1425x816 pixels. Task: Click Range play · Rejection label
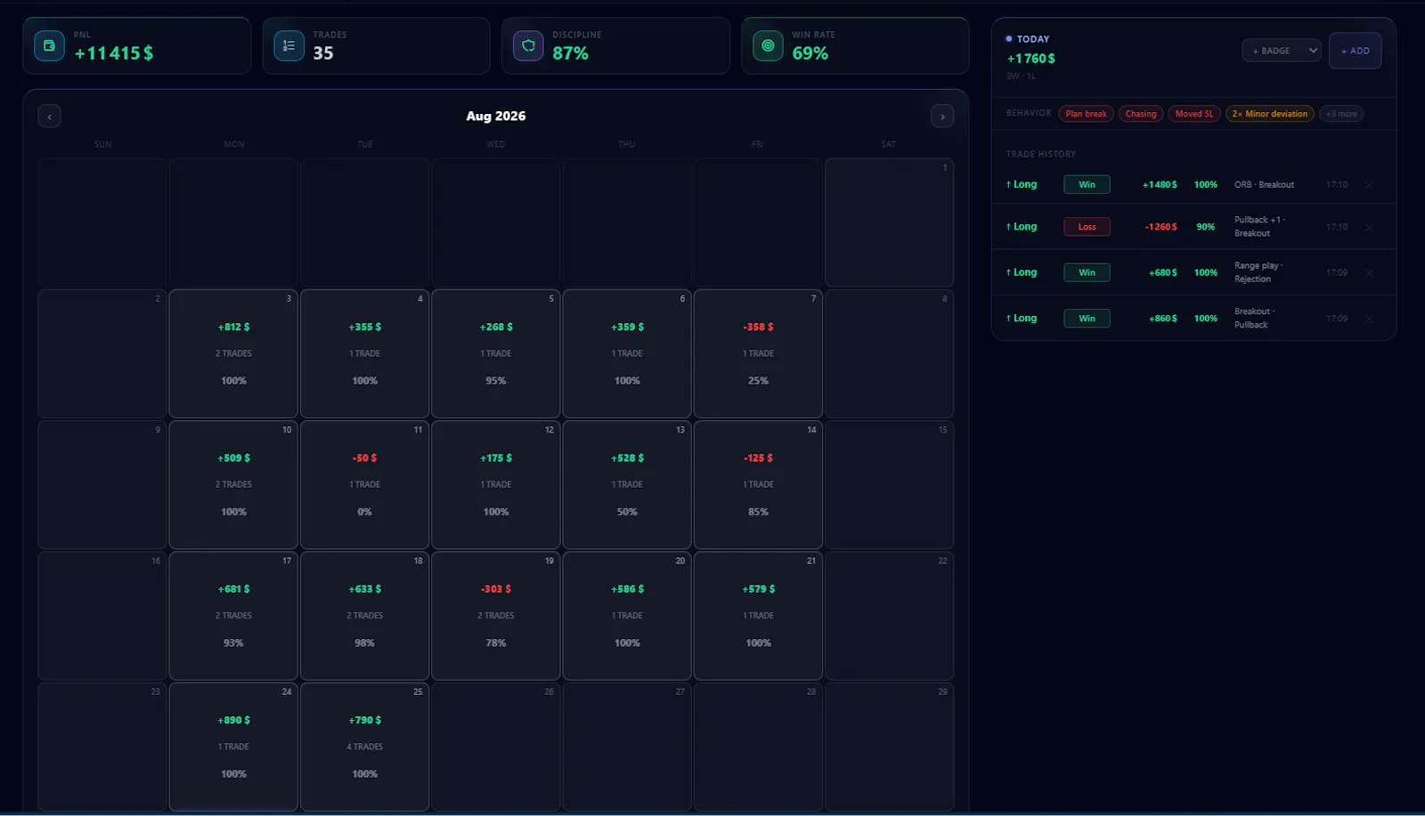[x=1258, y=272]
